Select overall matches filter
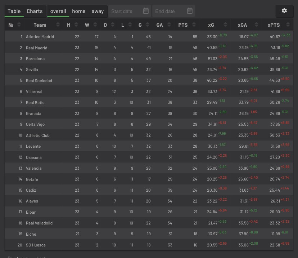 tap(58, 11)
